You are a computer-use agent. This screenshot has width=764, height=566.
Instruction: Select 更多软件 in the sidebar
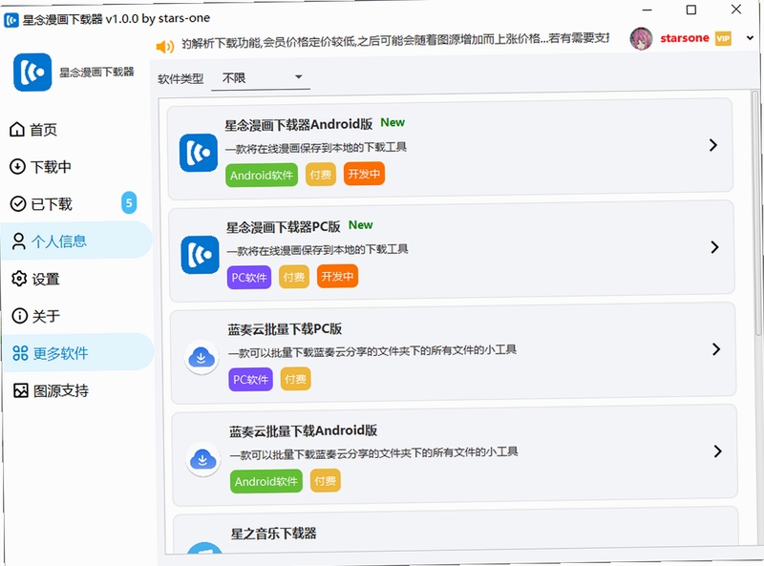(79, 352)
